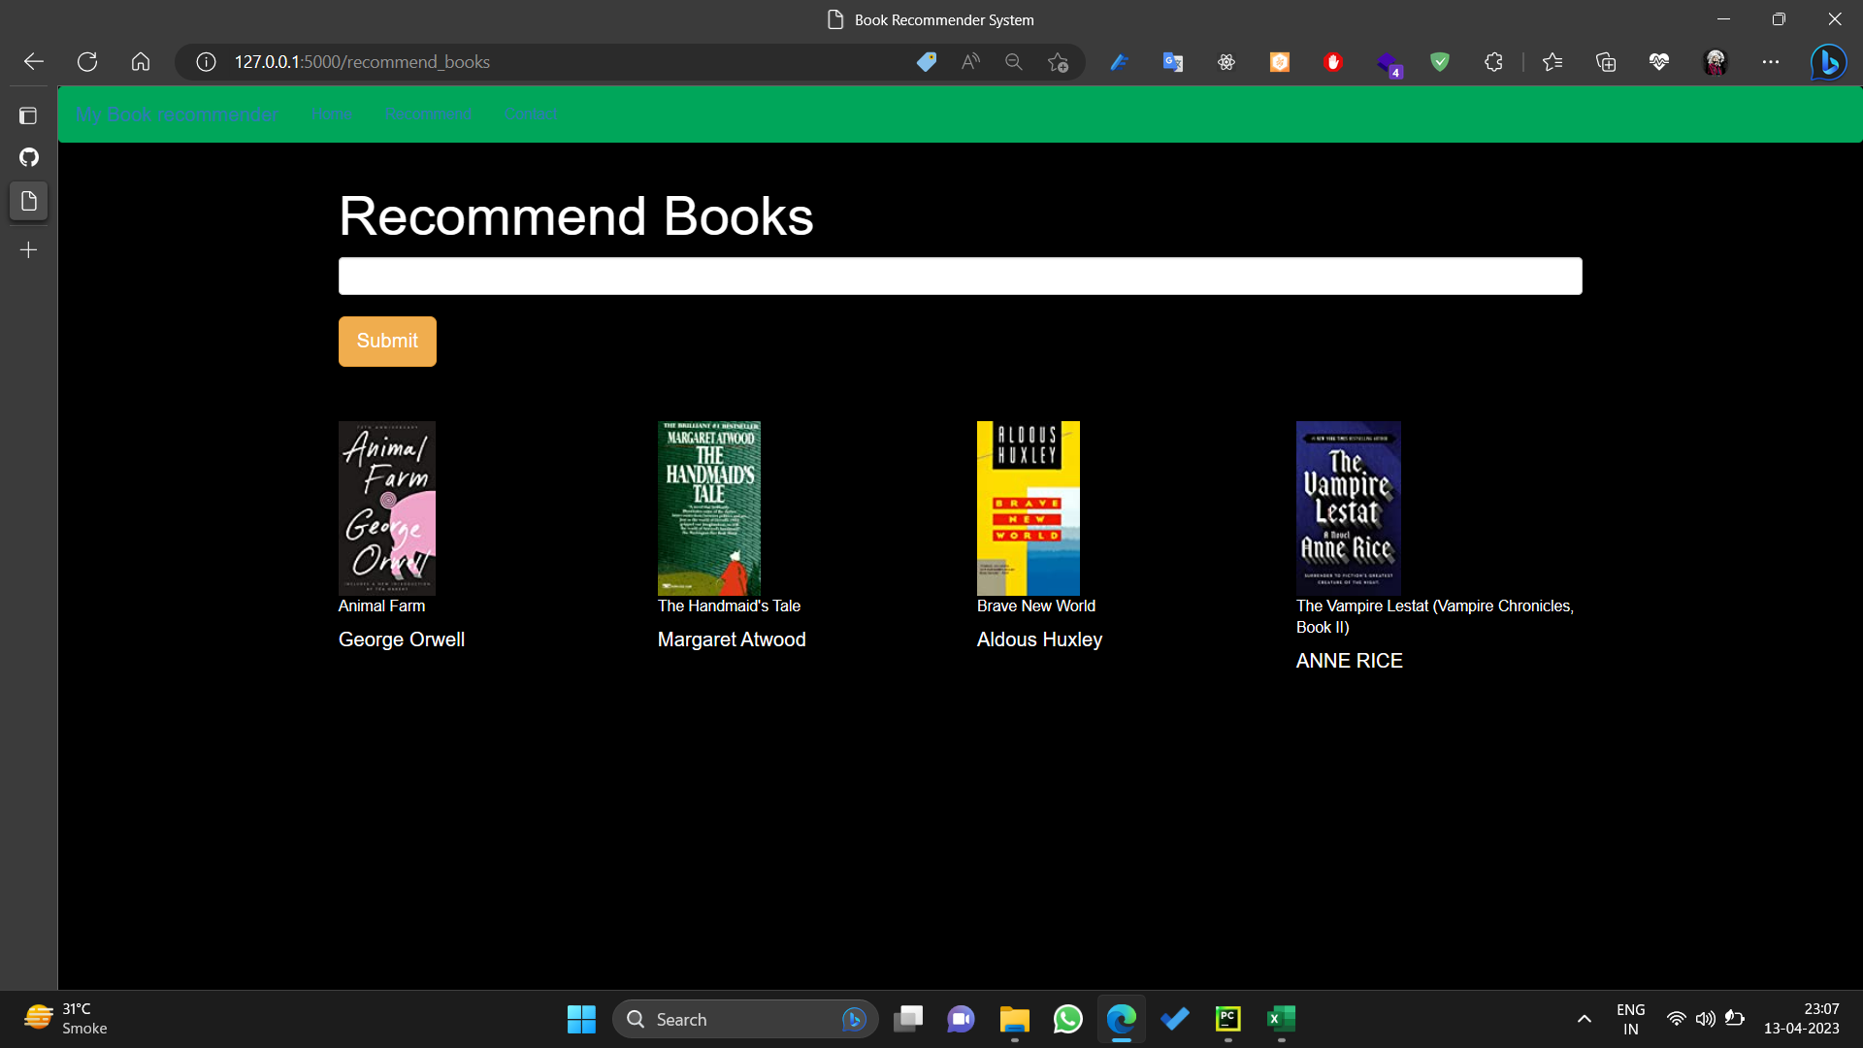
Task: Select the Contact navigation item
Action: (x=530, y=114)
